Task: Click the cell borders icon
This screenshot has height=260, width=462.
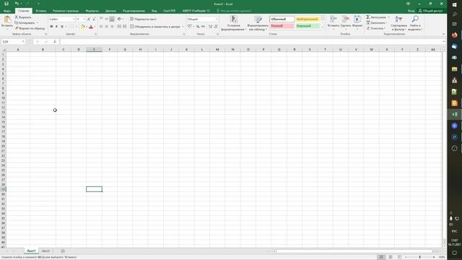Action: pos(72,27)
